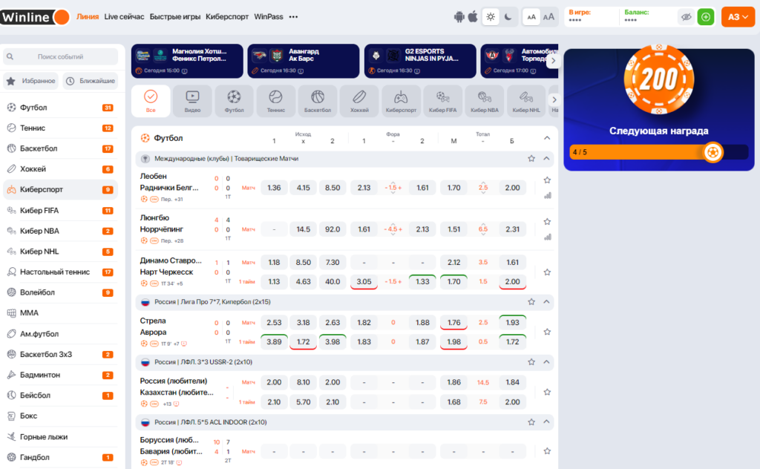Click the Winline logo
760x469 pixels.
[x=35, y=17]
